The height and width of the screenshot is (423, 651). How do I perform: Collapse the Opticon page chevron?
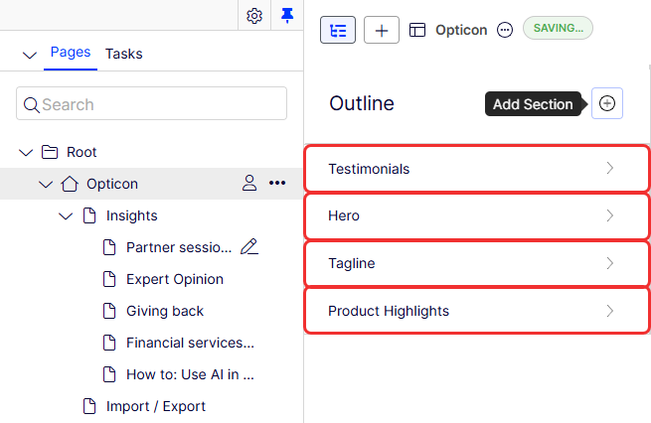point(46,184)
